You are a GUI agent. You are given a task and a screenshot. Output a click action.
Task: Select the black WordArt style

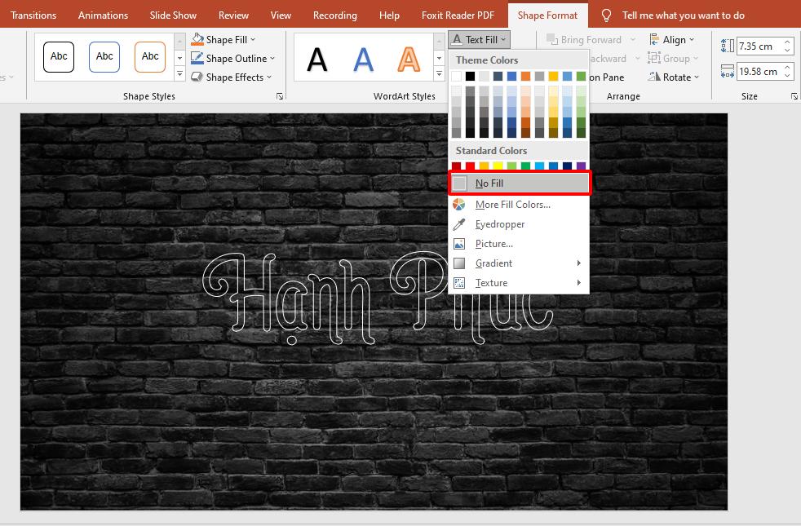coord(317,57)
